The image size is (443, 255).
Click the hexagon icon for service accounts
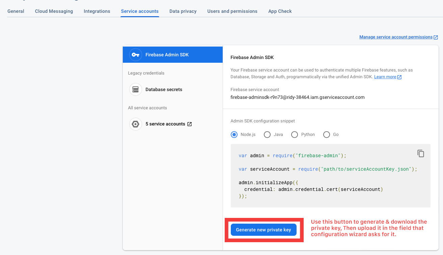tap(136, 124)
